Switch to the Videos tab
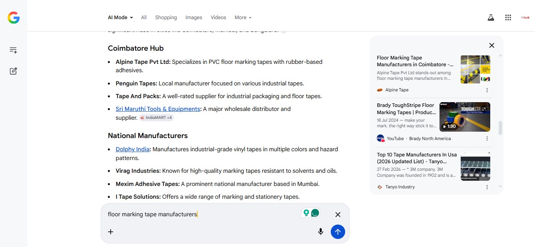The image size is (535, 247). coord(219,18)
